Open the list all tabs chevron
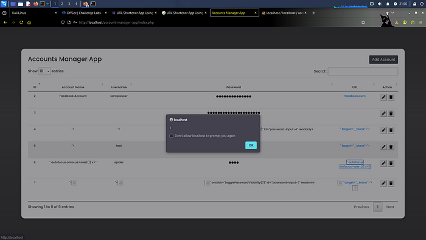 393,13
